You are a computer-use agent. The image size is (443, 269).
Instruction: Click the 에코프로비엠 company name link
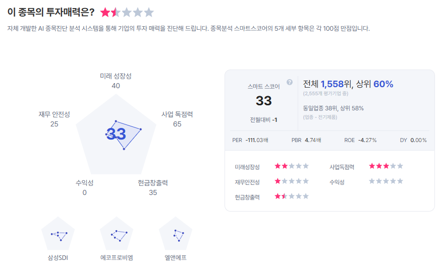coord(117,257)
